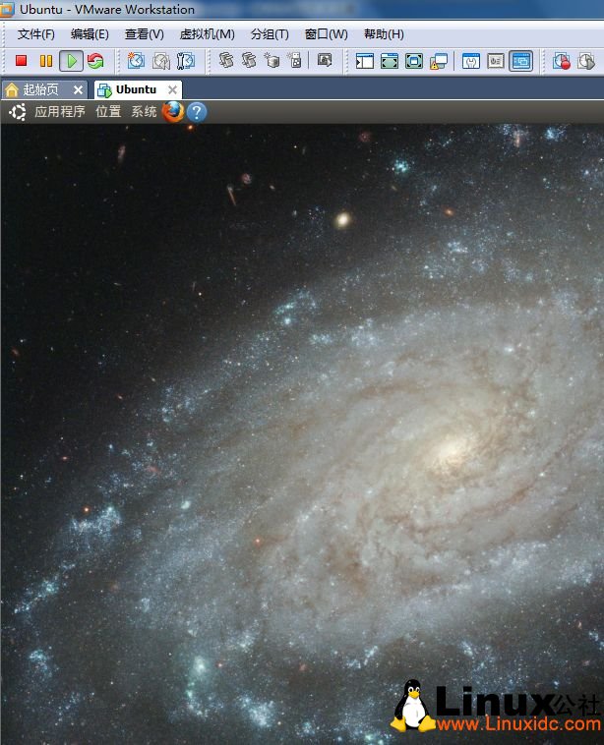Close the Ubuntu tab
The image size is (604, 745).
pos(172,89)
